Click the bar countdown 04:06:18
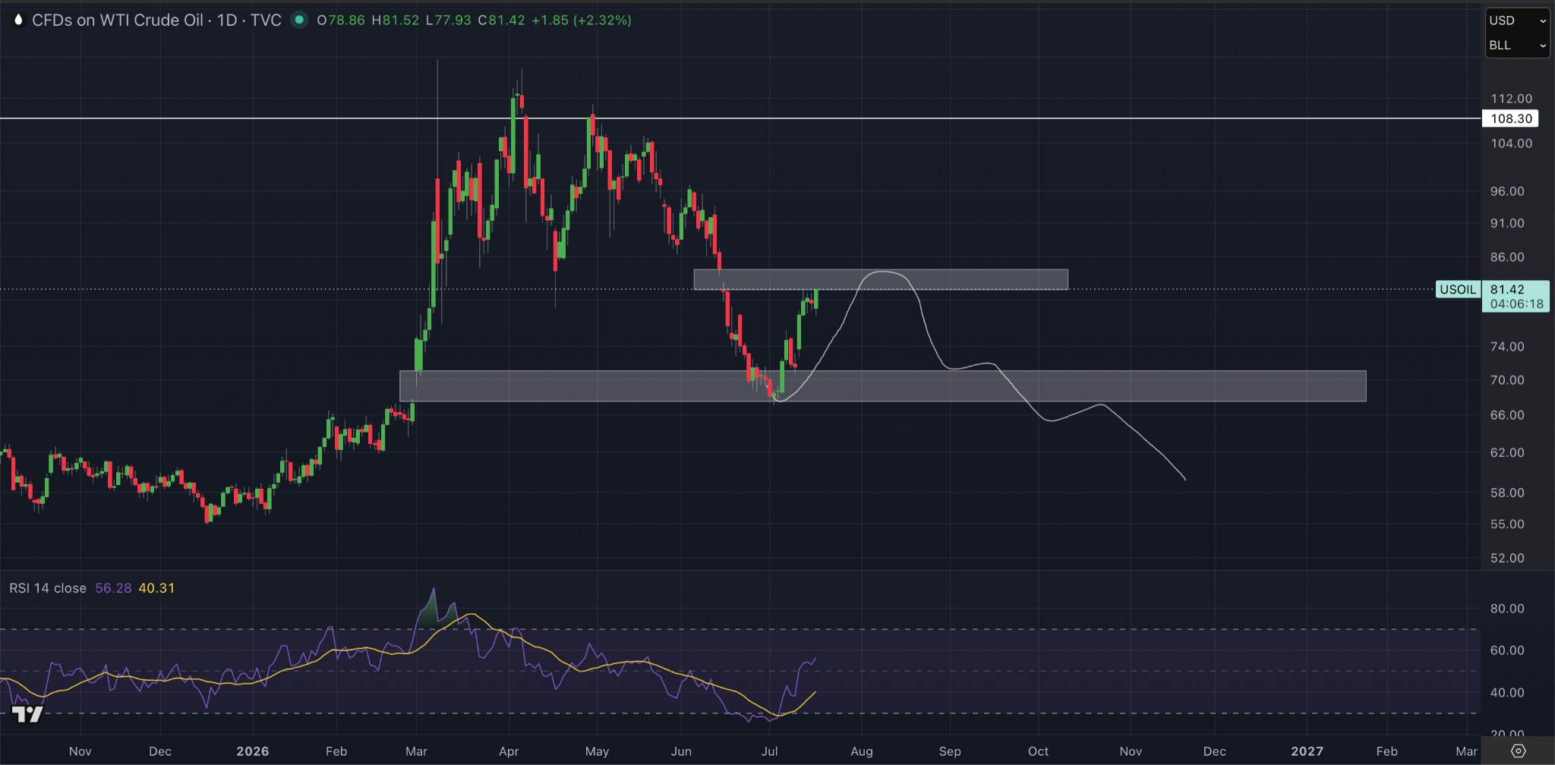This screenshot has height=765, width=1555. pos(1516,304)
